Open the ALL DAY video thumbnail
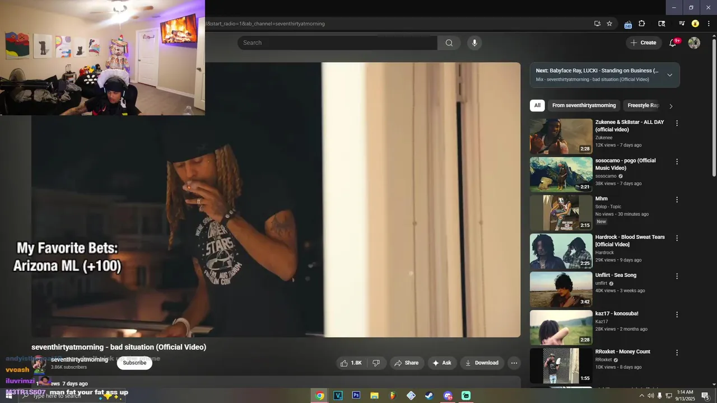 [x=561, y=136]
